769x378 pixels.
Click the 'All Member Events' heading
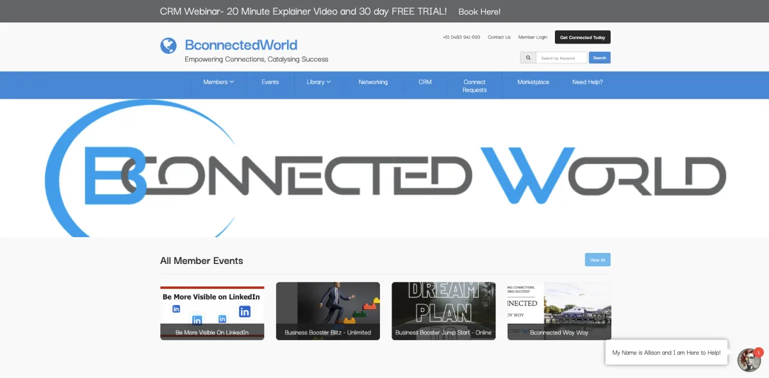[x=202, y=261]
